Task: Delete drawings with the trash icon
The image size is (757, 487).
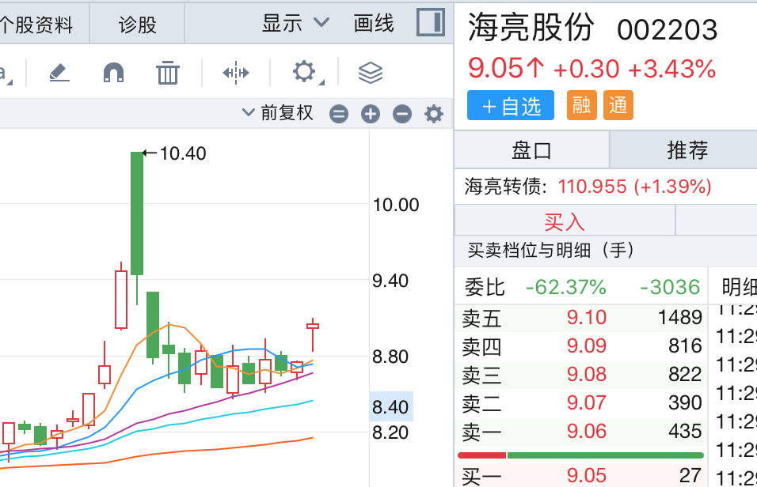Action: 168,73
